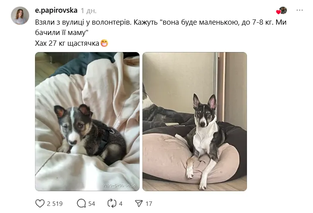The height and width of the screenshot is (213, 313).
Task: Click the date stamp on the puppy photo
Action: click(x=119, y=185)
